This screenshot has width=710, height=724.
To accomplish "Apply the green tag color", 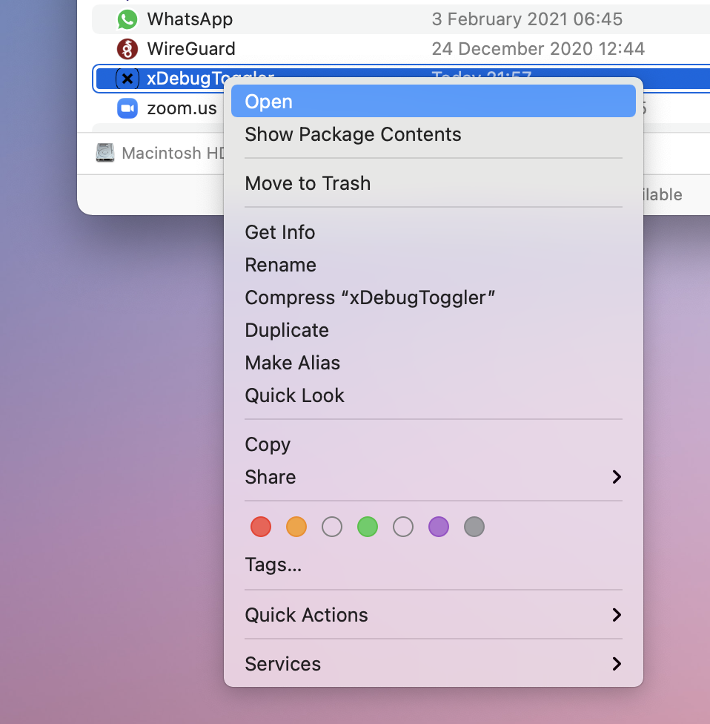I will point(368,527).
